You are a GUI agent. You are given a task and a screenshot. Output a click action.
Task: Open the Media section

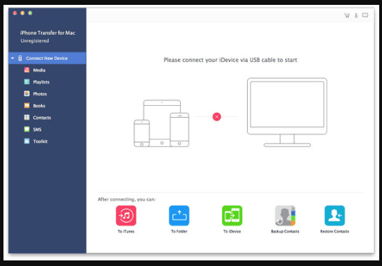(x=39, y=70)
